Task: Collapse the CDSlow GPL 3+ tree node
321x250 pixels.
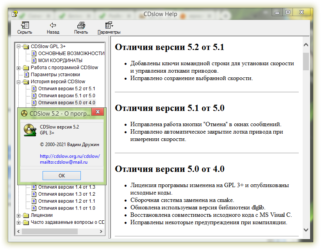Action: point(19,46)
